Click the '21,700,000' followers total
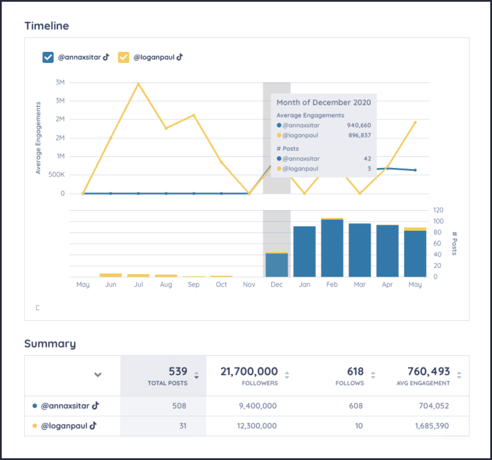This screenshot has width=492, height=460. point(249,371)
